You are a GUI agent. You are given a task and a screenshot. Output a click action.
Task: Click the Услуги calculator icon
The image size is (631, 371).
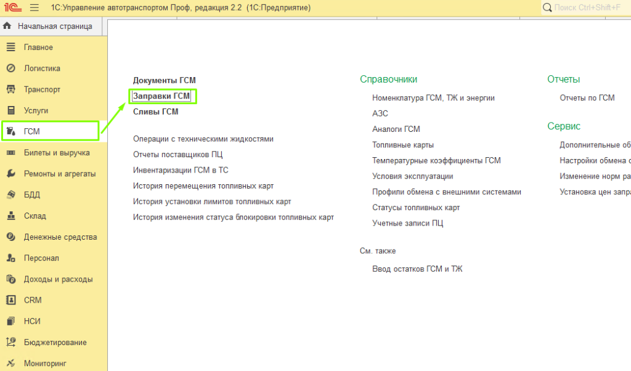tap(11, 110)
